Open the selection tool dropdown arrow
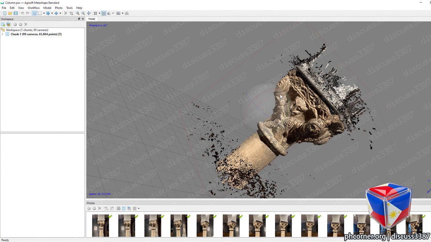431x242 pixels. 44,13
